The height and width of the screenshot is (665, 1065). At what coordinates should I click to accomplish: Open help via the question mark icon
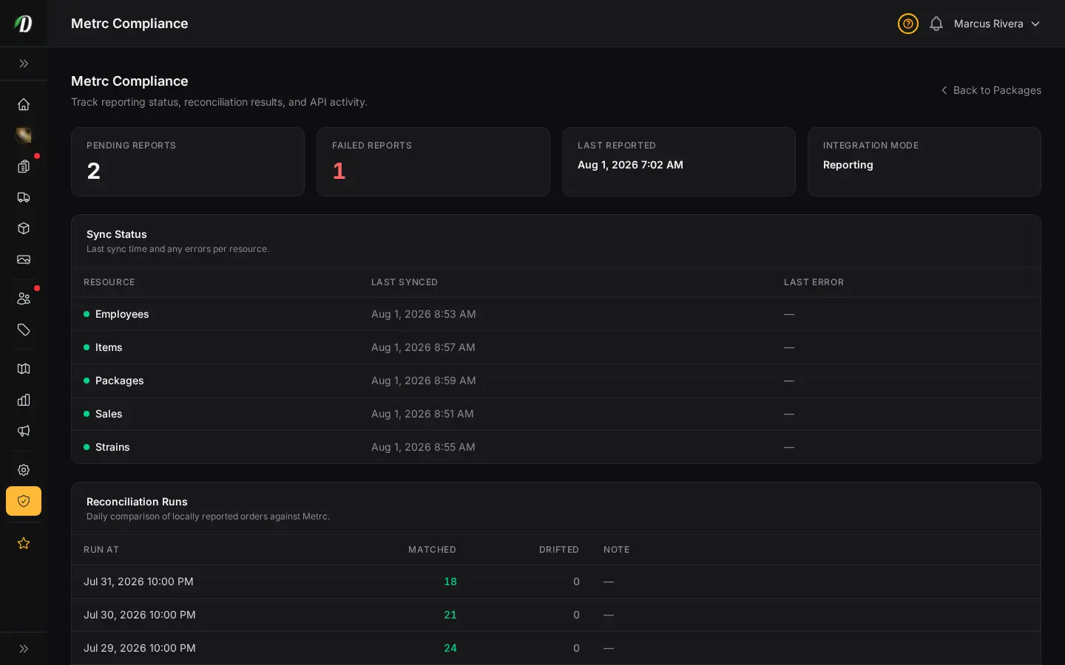click(908, 24)
